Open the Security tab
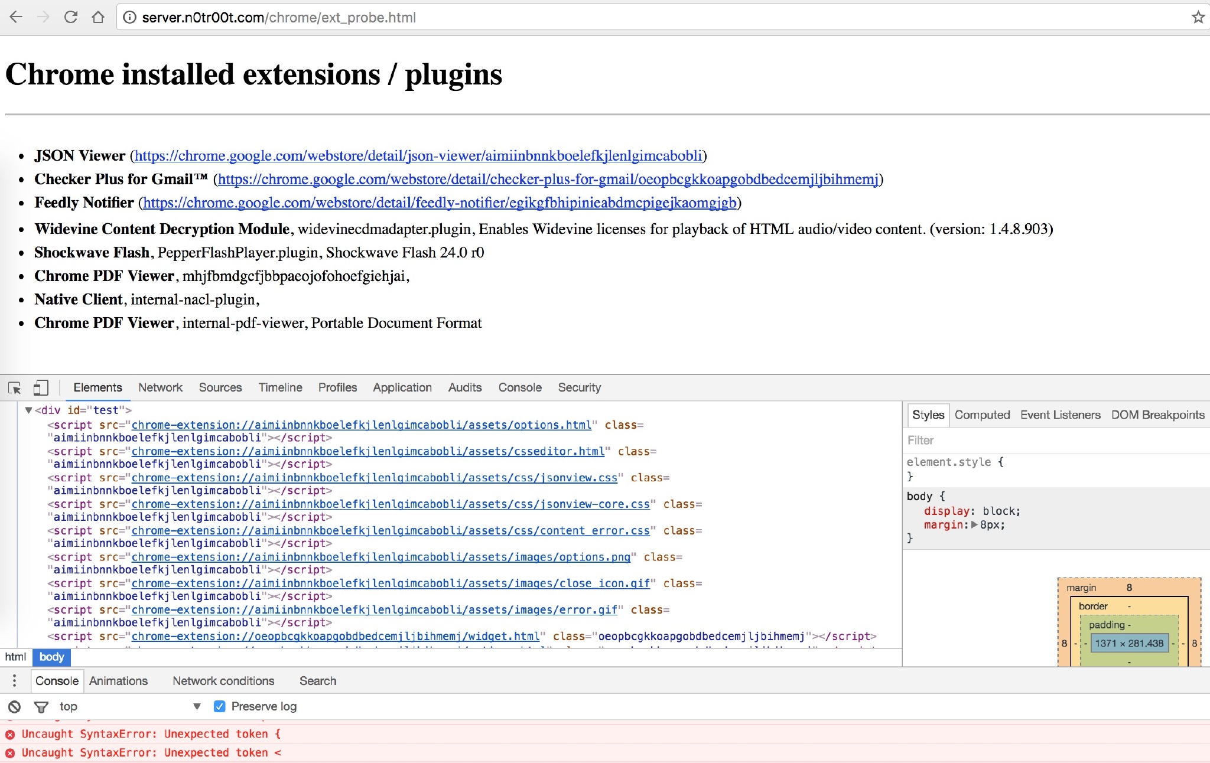1210x763 pixels. click(x=580, y=387)
